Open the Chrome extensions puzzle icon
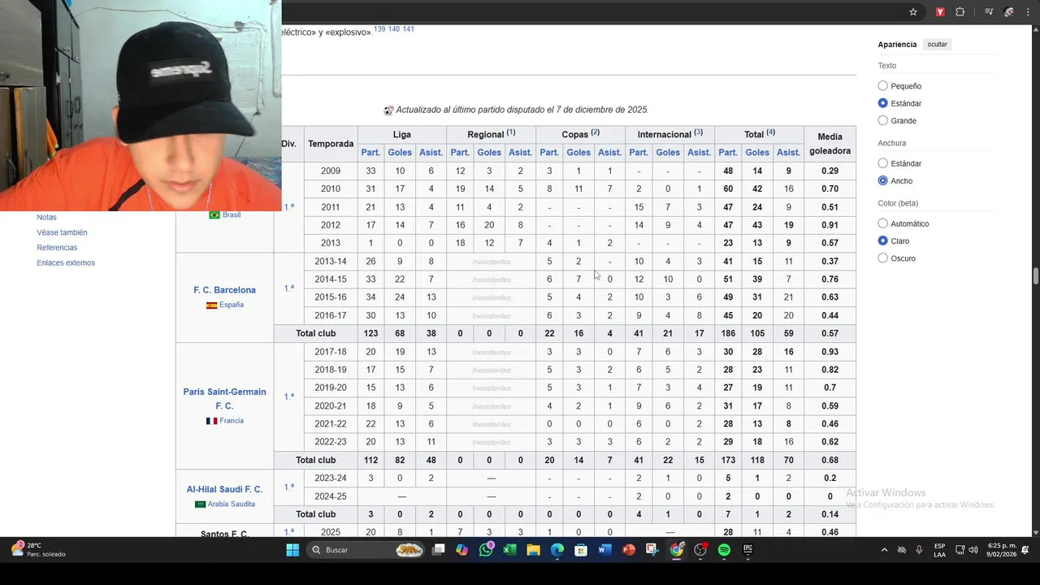The width and height of the screenshot is (1040, 585). [960, 12]
